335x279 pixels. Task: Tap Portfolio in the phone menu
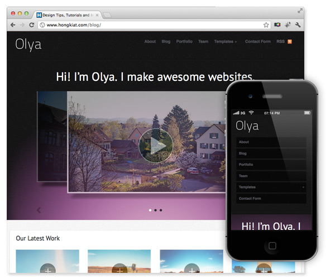coord(271,165)
